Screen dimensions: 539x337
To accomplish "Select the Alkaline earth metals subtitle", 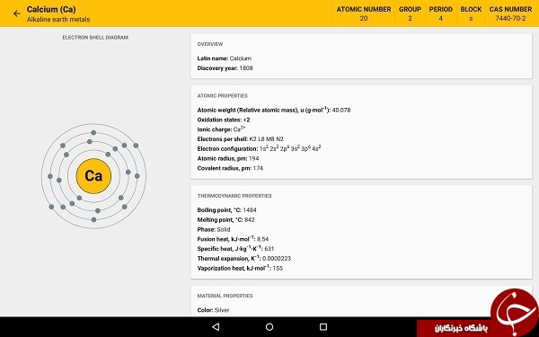I will (58, 20).
